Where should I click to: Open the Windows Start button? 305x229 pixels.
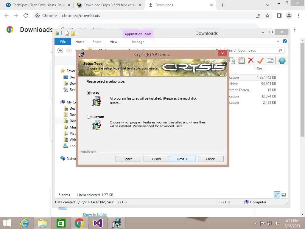tap(7, 223)
